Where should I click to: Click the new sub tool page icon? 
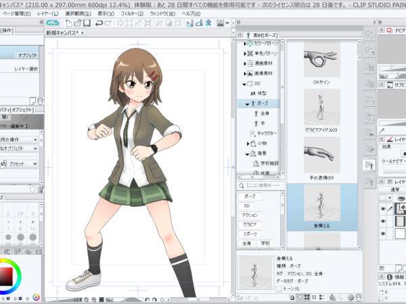(x=32, y=101)
